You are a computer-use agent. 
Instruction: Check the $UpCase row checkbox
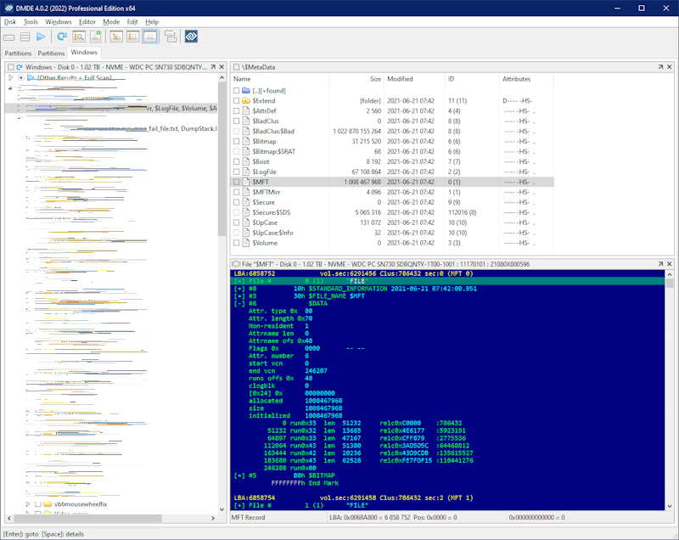(236, 222)
